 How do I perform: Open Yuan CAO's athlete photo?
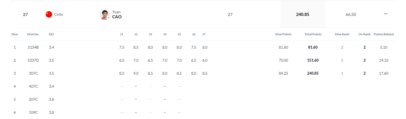click(105, 15)
